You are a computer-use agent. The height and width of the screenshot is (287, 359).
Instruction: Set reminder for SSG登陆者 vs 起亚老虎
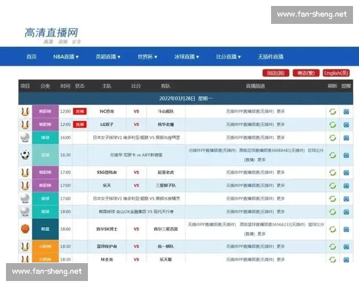[x=346, y=172]
